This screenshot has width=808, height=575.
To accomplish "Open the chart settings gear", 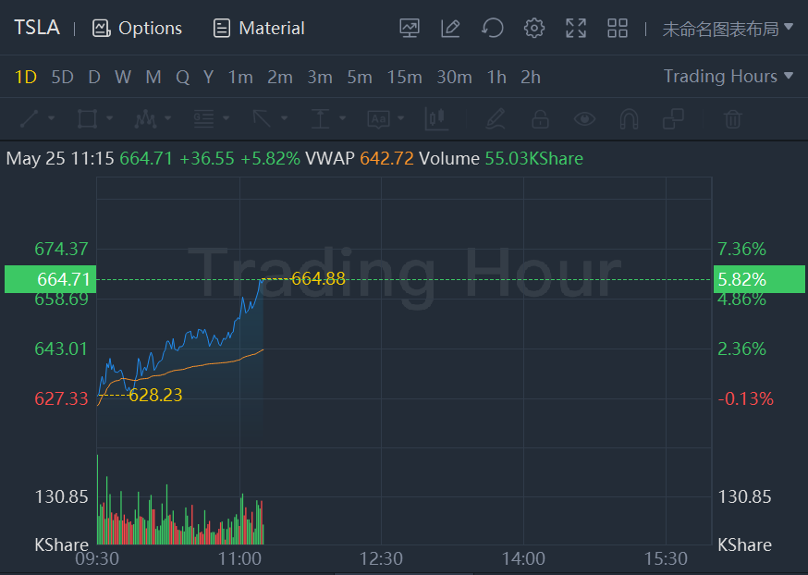I will (534, 29).
